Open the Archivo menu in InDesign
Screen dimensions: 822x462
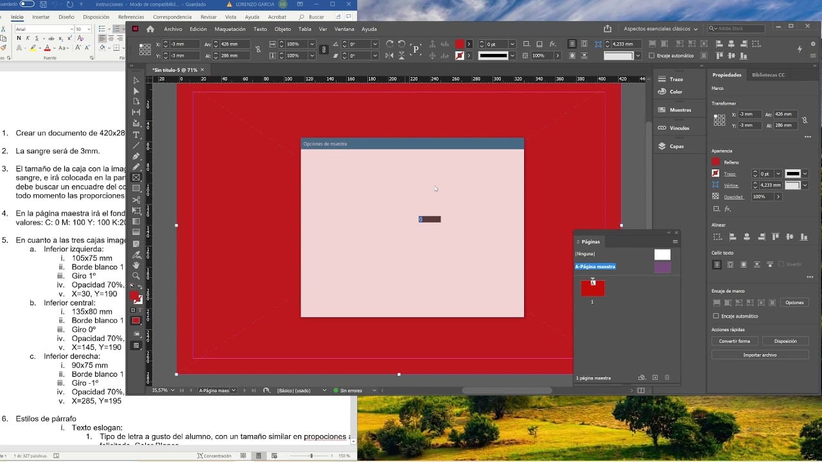click(x=173, y=29)
